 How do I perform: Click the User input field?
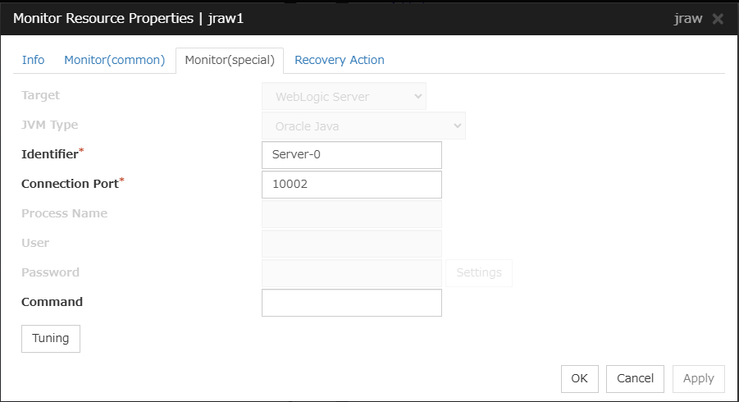tap(351, 244)
